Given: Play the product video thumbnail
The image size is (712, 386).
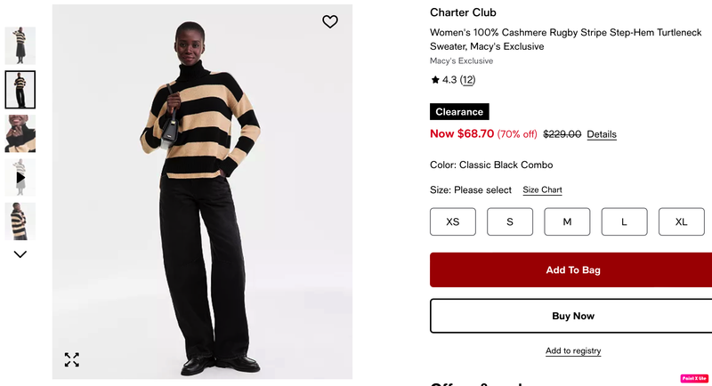Looking at the screenshot, I should pyautogui.click(x=20, y=177).
